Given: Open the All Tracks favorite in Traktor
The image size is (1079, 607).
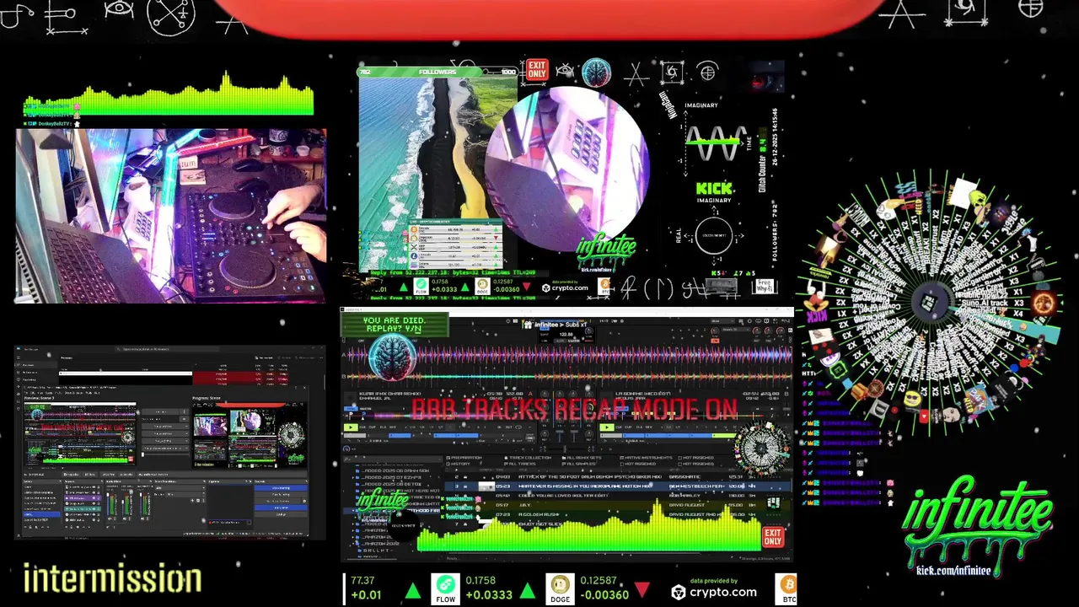Looking at the screenshot, I should [x=519, y=464].
